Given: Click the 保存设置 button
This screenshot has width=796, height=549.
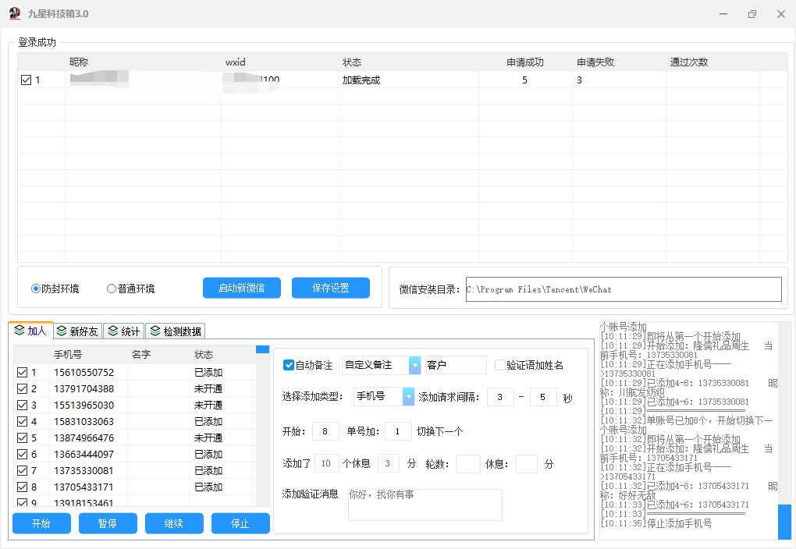Looking at the screenshot, I should click(330, 289).
